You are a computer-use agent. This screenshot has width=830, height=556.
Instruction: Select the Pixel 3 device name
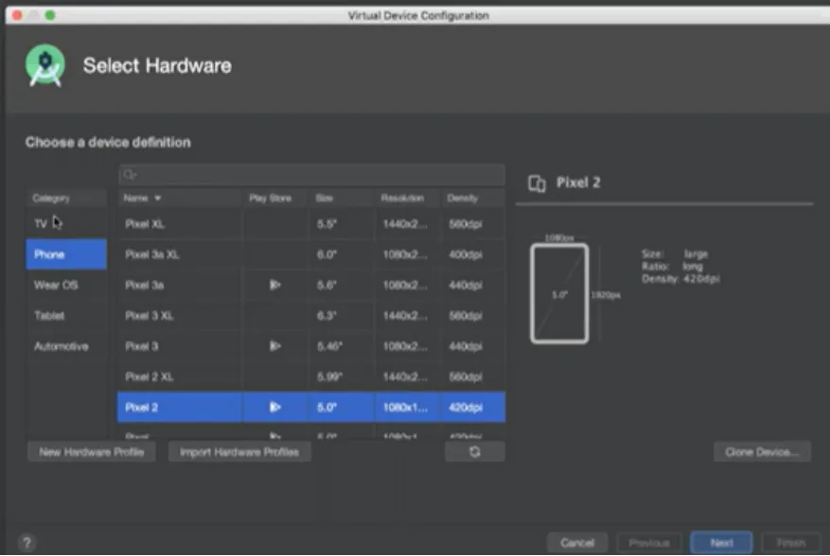click(142, 346)
